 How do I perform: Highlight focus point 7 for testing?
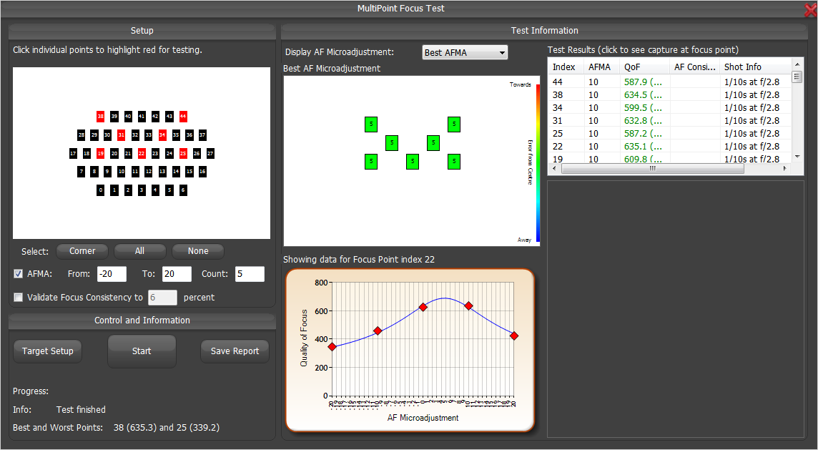click(x=81, y=171)
